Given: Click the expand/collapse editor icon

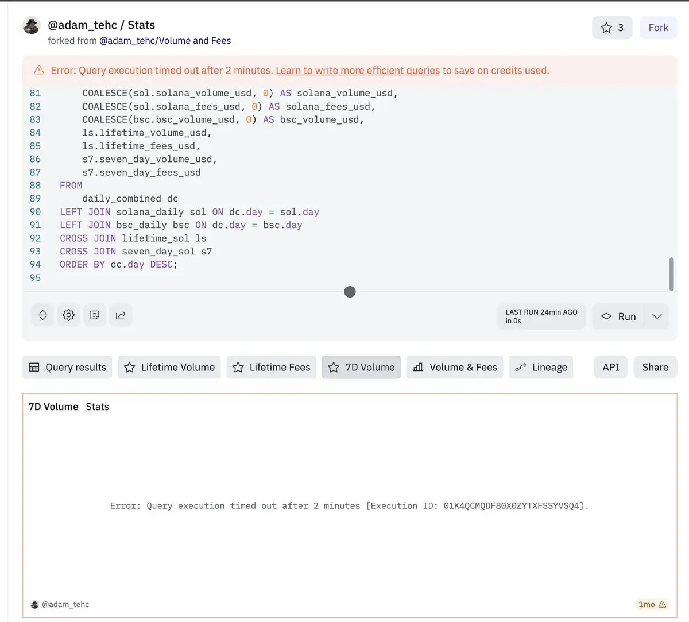Looking at the screenshot, I should 42,315.
